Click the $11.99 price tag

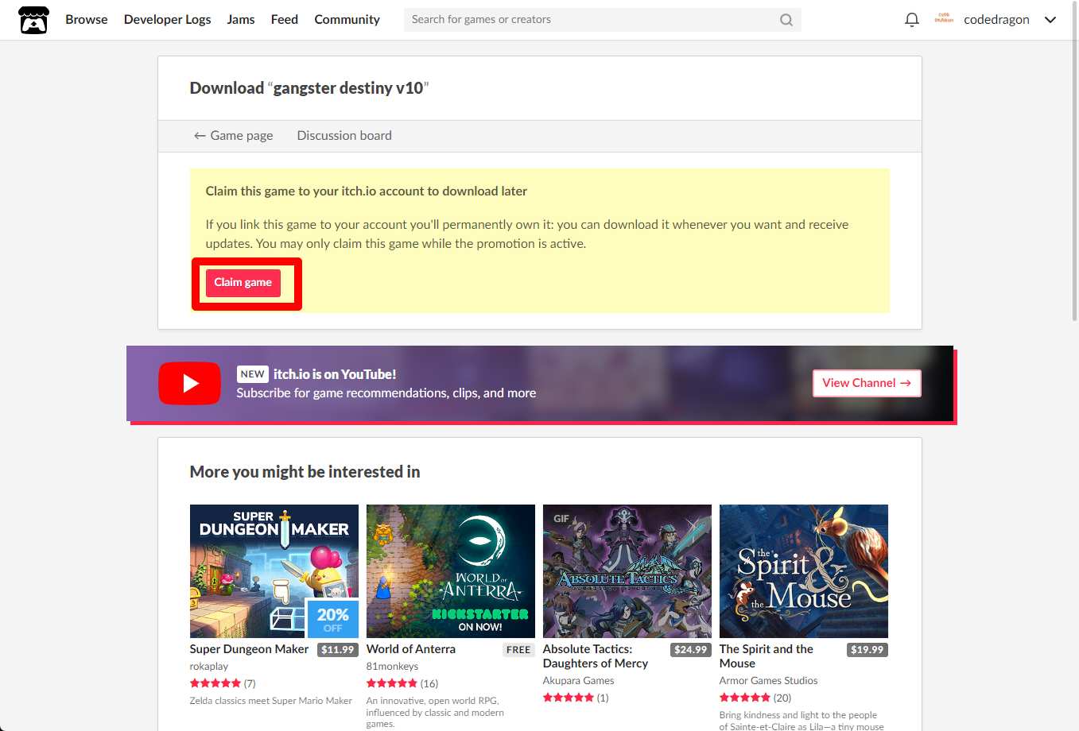[338, 650]
